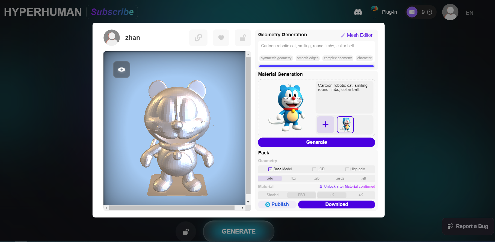Screen dimensions: 495x242
Task: Open the Discord icon in header
Action: click(358, 12)
